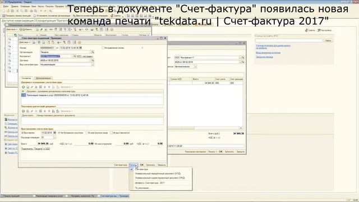Click OK in invoice window
The width and height of the screenshot is (359, 202).
pos(142,165)
